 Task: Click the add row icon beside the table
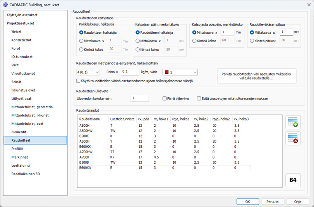coord(293,122)
